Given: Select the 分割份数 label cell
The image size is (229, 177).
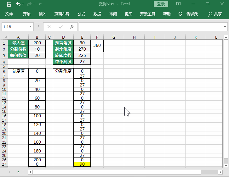Looking at the screenshot, I should click(18, 49).
